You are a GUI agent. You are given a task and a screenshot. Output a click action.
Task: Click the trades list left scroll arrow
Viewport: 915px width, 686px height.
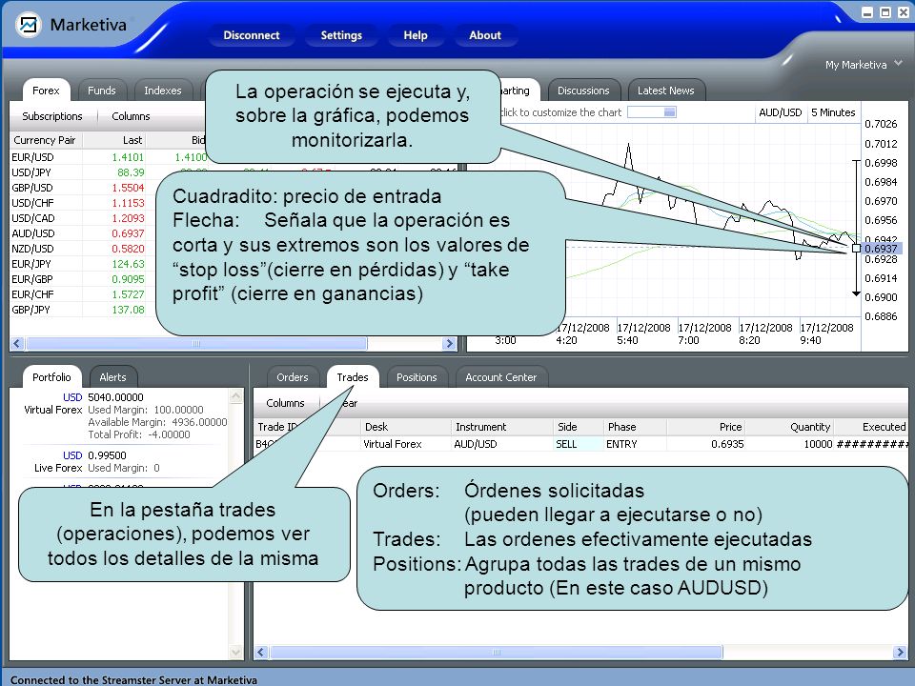[x=261, y=652]
